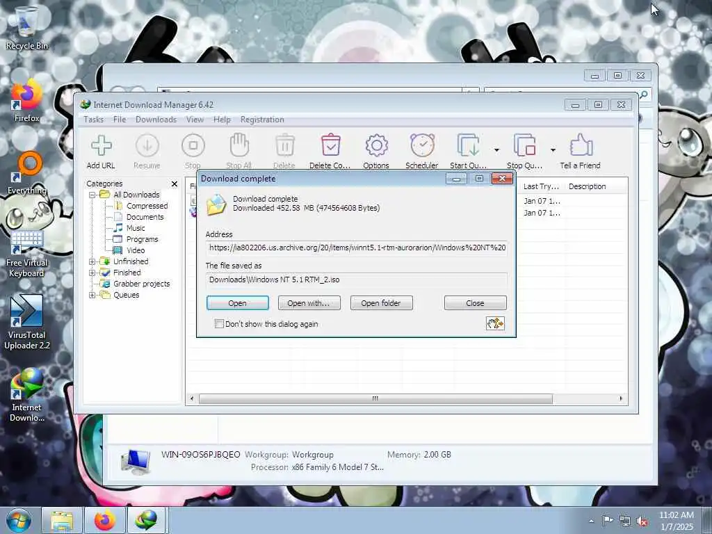Click the horizontal scrollbar thumb in download list
This screenshot has height=534, width=712.
pos(375,398)
